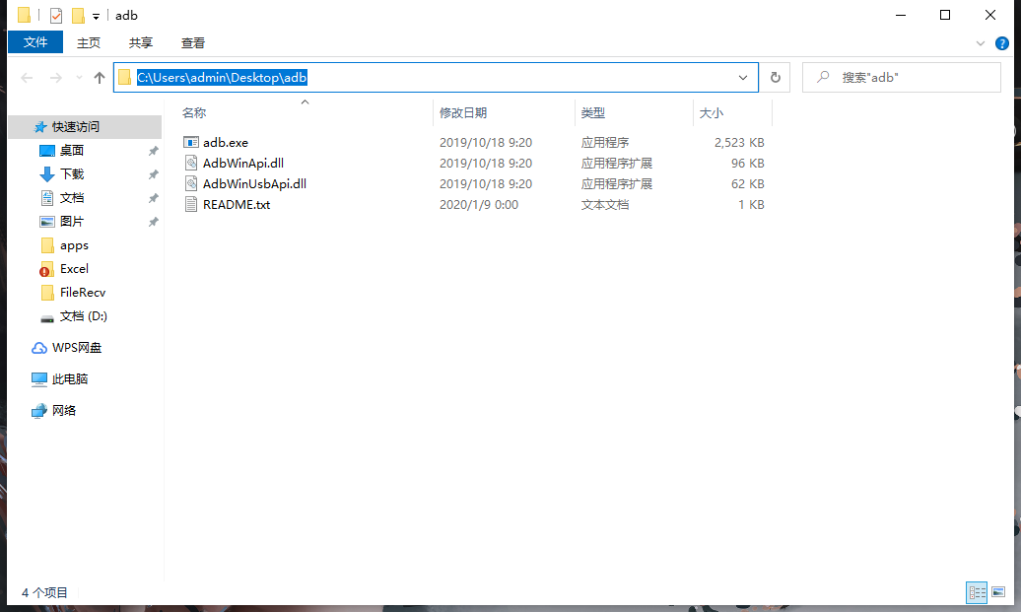This screenshot has width=1021, height=612.
Task: Unpin 桌面 from Quick Access
Action: (x=153, y=151)
